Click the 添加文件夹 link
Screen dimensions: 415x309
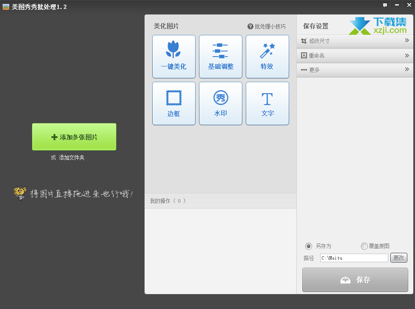pyautogui.click(x=71, y=157)
